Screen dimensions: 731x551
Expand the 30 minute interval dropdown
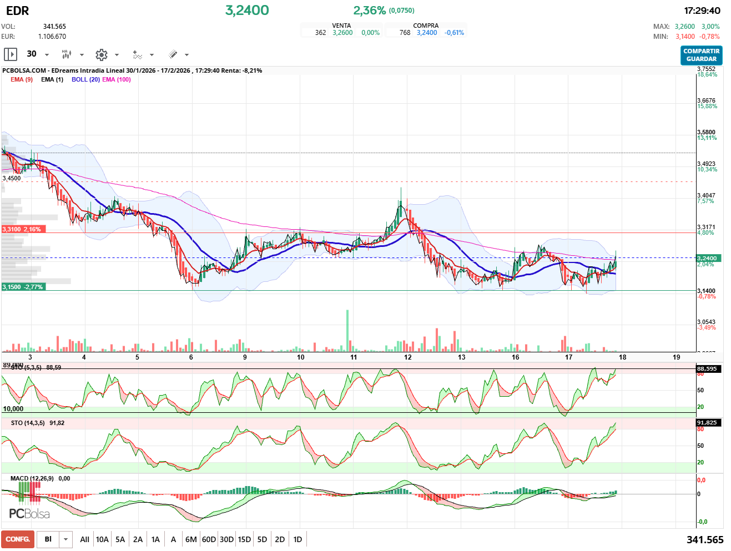pos(47,55)
